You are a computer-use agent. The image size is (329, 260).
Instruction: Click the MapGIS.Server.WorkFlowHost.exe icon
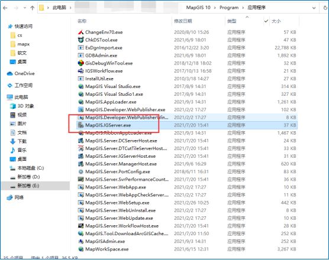[81, 226]
